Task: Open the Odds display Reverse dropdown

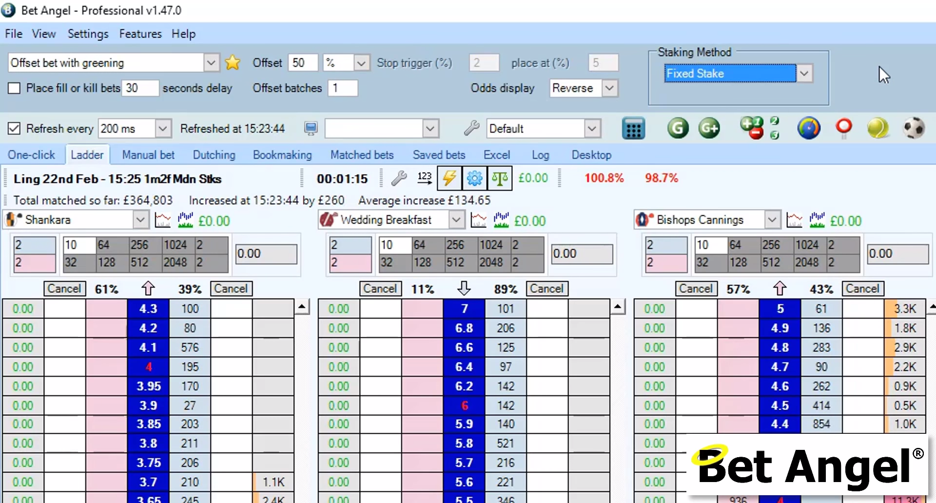Action: [x=609, y=88]
